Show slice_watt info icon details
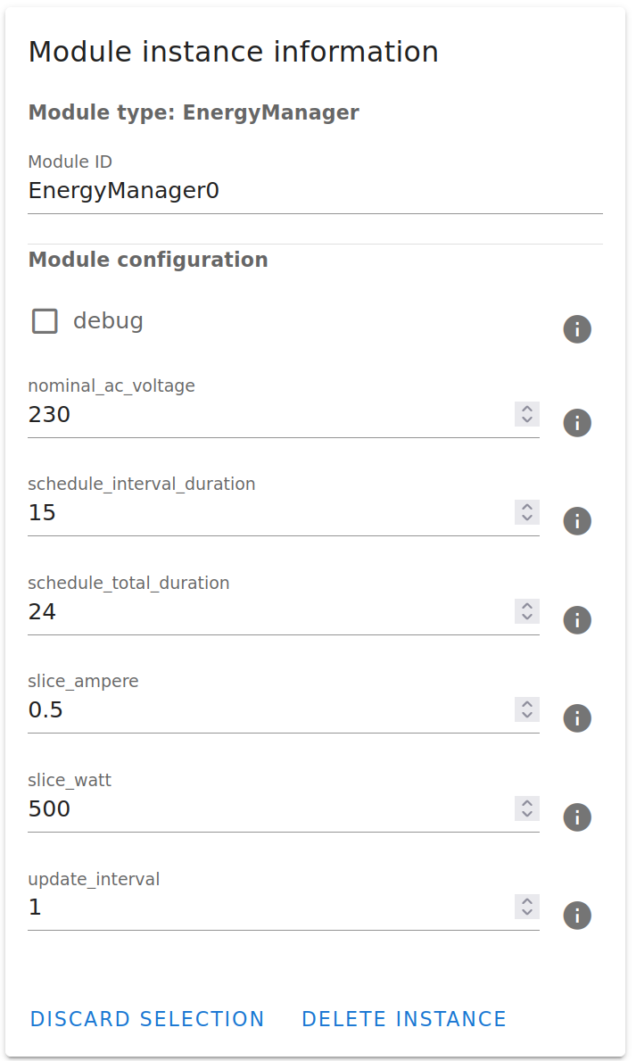Image resolution: width=636 pixels, height=1061 pixels. point(577,816)
